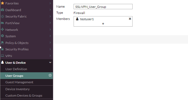The image size is (188, 100).
Task: Click the FortiView chart icon
Action: 2,23
